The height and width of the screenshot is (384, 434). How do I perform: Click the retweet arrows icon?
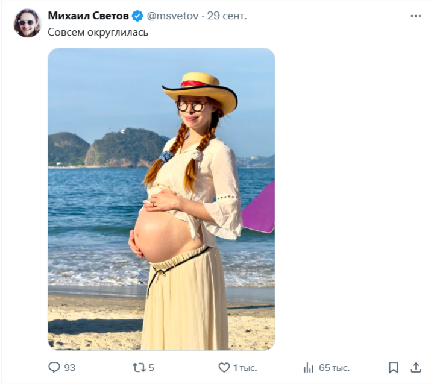point(139,367)
